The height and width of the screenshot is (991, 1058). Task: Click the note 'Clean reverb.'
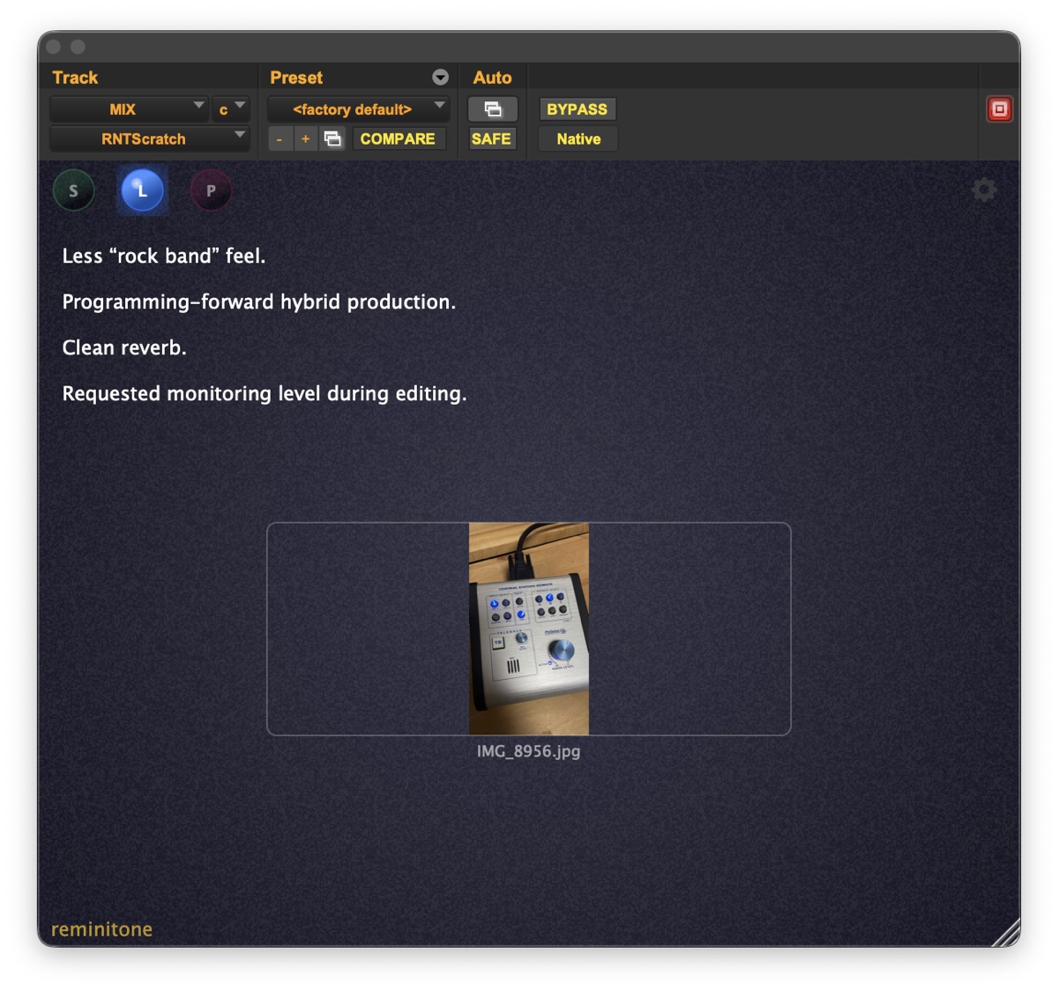pos(124,347)
